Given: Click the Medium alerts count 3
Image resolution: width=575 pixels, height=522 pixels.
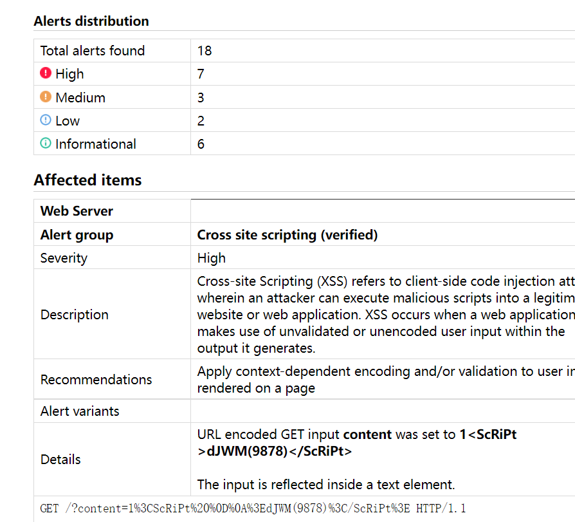Looking at the screenshot, I should [x=201, y=97].
